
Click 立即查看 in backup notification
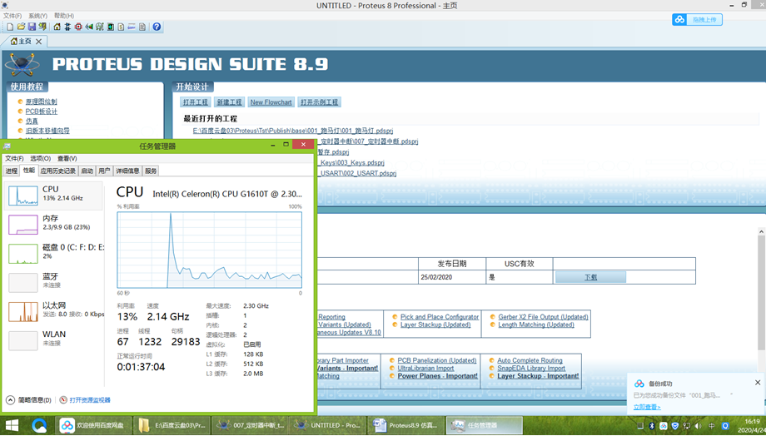(647, 407)
